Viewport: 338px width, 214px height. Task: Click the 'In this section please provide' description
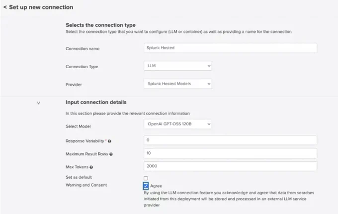128,113
